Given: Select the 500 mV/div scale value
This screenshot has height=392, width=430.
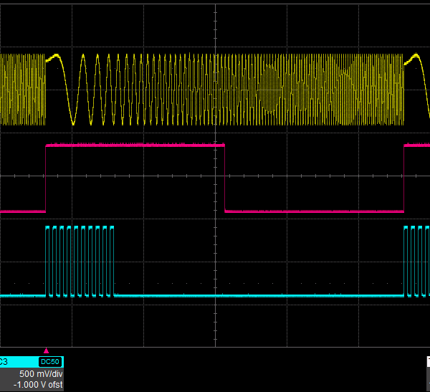Looking at the screenshot, I should click(x=42, y=374).
